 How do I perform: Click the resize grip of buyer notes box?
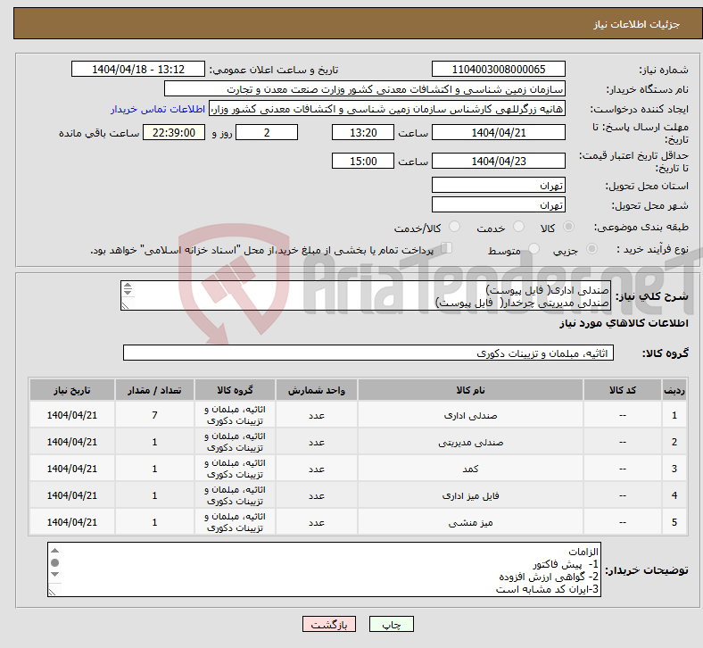click(x=53, y=592)
